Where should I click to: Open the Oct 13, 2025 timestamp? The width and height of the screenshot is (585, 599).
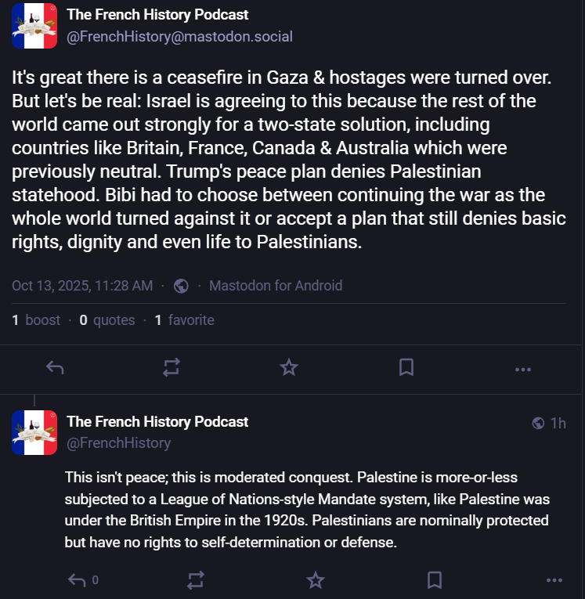[82, 286]
